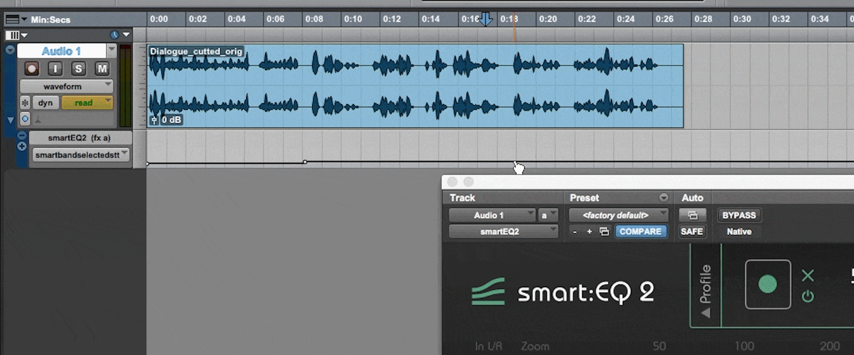Toggle the plugin BYPASS button

tap(739, 215)
